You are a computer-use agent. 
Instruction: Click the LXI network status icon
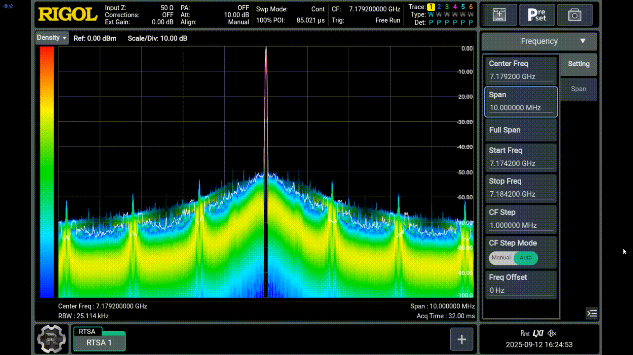(x=538, y=333)
